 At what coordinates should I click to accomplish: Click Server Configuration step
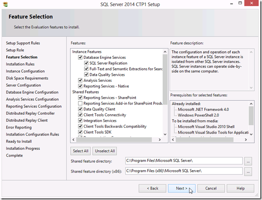click(x=23, y=85)
